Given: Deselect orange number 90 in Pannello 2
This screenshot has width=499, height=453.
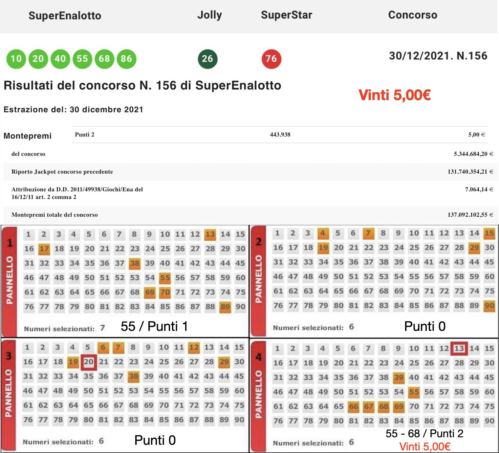Looking at the screenshot, I should [489, 306].
